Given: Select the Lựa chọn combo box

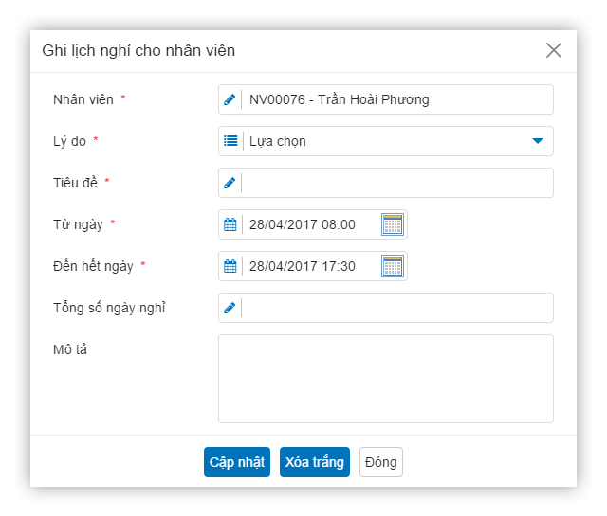Looking at the screenshot, I should point(386,141).
